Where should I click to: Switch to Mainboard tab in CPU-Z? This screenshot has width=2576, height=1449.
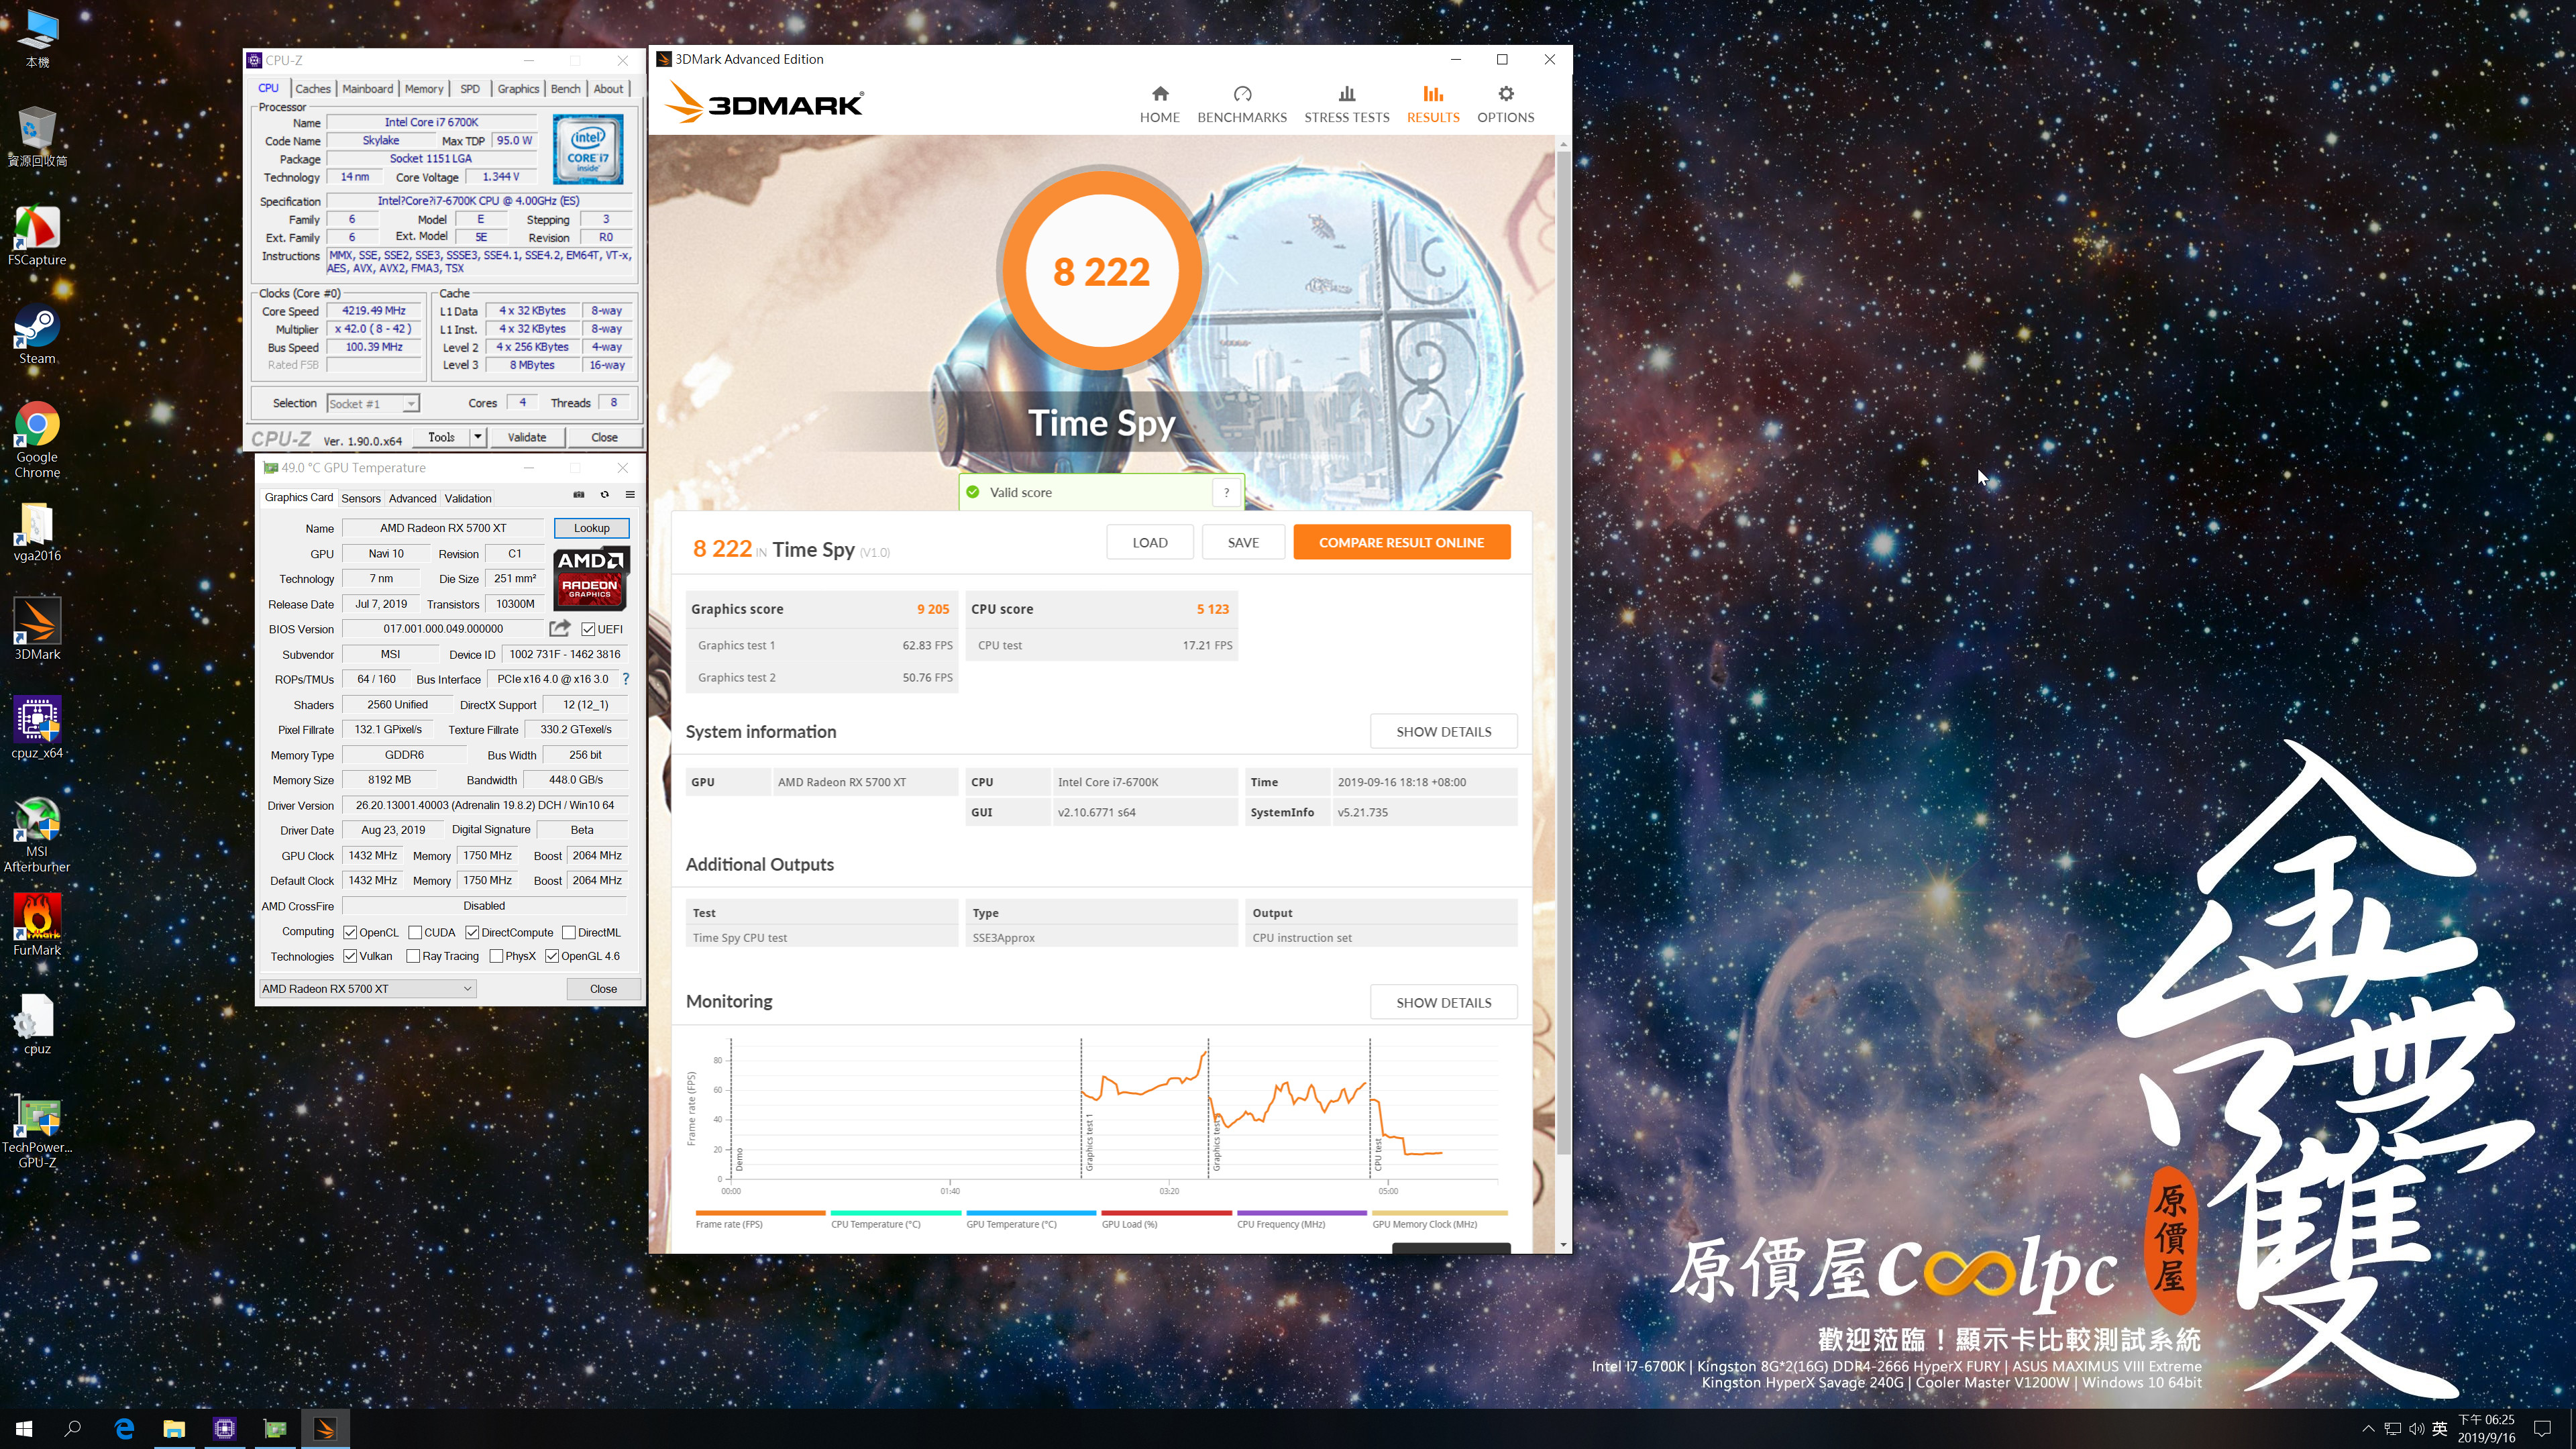(368, 89)
